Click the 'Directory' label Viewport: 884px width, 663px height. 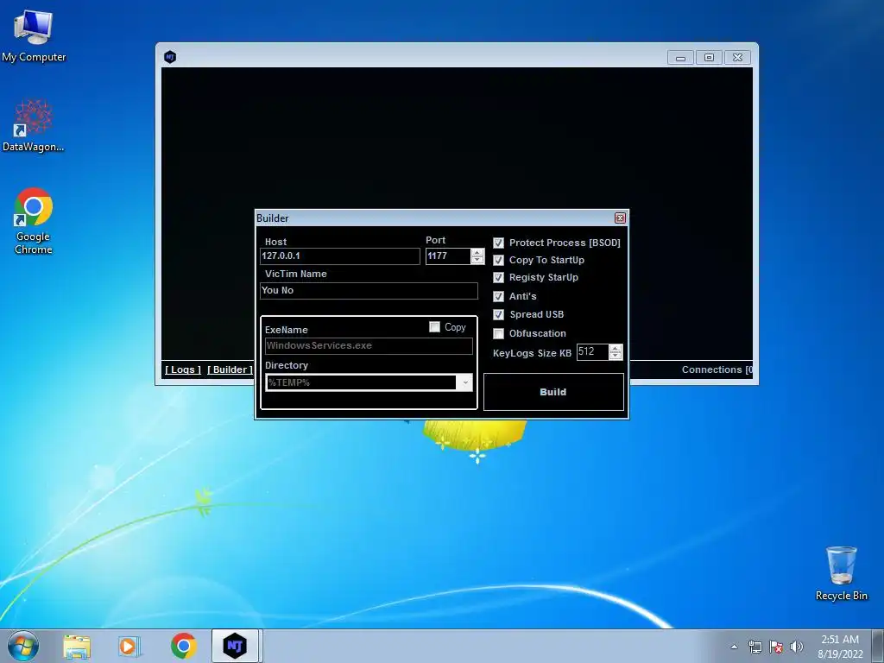point(287,365)
